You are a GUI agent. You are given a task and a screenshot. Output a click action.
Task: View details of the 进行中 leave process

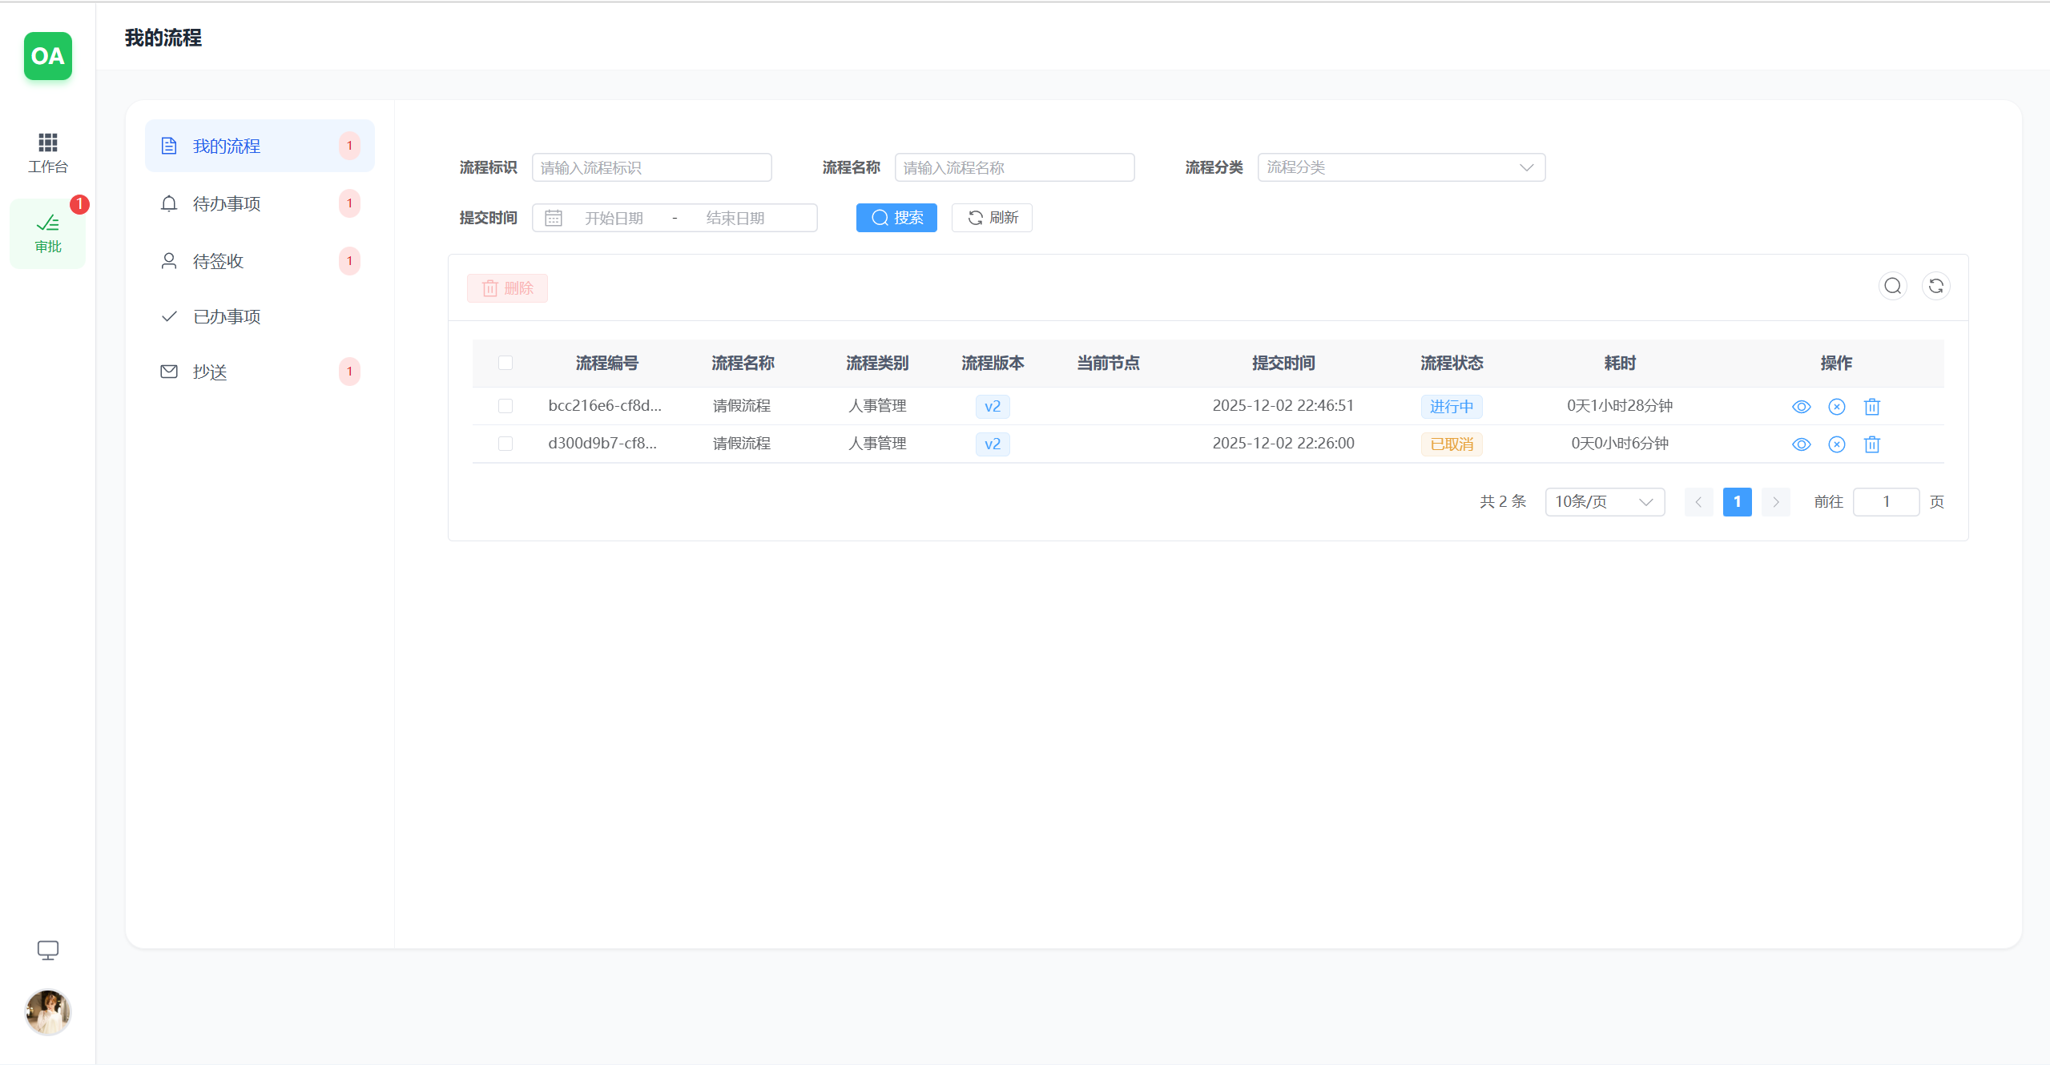pos(1801,406)
